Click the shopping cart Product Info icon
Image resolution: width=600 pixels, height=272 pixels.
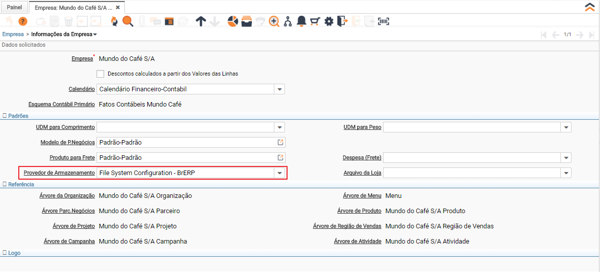point(315,21)
